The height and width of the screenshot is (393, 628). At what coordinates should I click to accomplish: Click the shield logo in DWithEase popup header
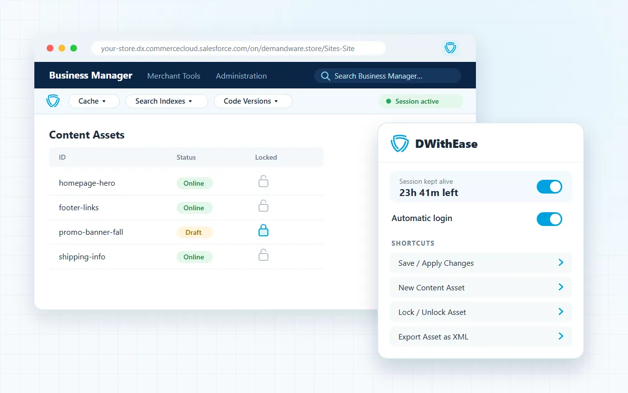click(399, 143)
